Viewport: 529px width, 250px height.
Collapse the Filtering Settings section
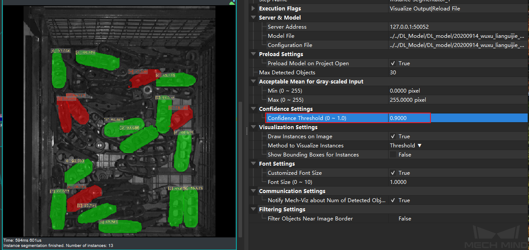click(x=254, y=210)
